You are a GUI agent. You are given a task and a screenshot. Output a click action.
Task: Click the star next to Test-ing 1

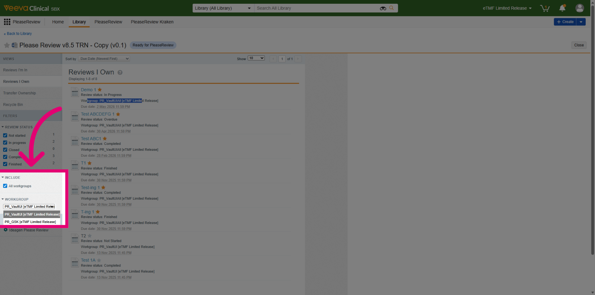pos(104,188)
